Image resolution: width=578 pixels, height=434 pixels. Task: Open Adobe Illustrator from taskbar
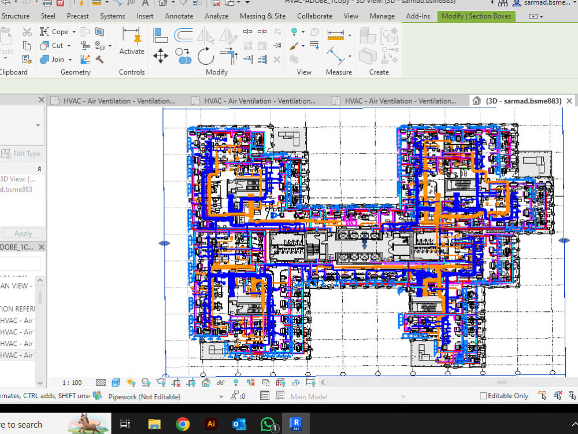pos(211,424)
